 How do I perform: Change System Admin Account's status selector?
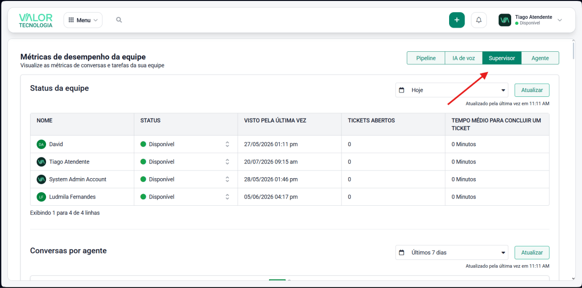(186, 179)
